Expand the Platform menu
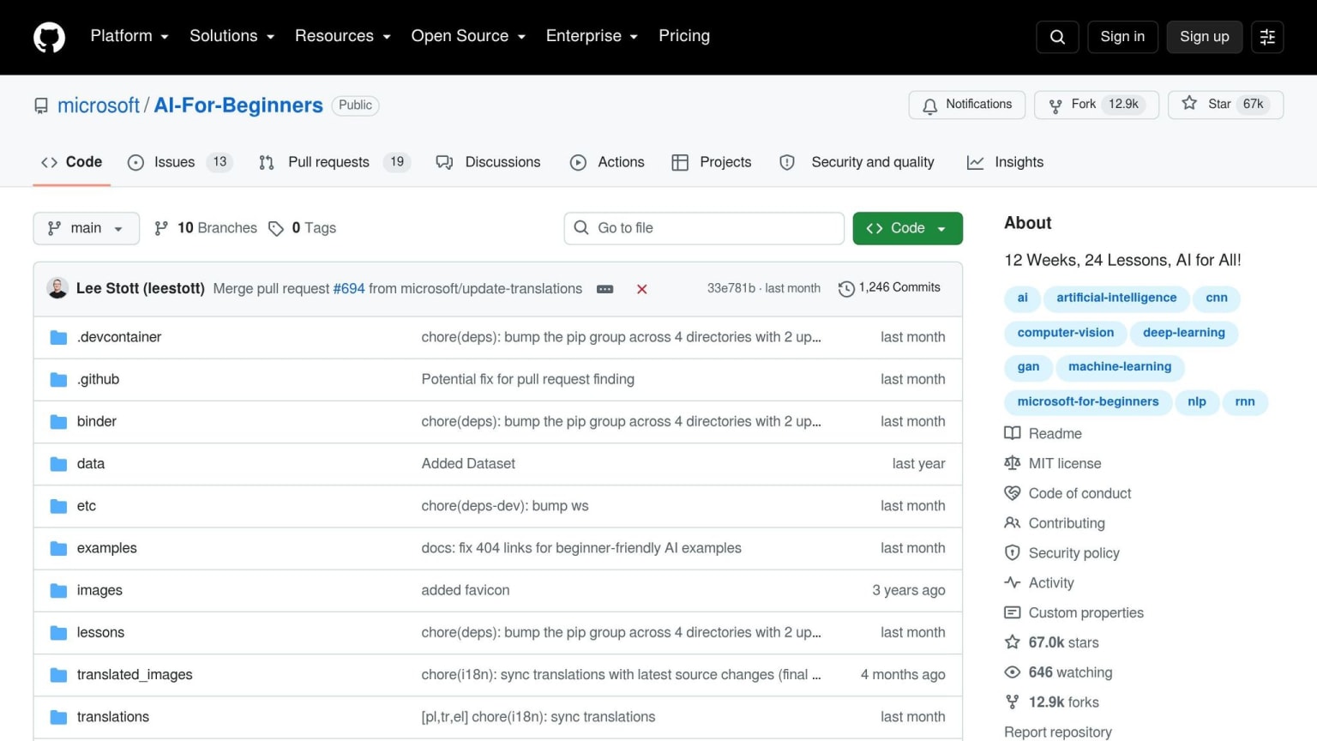Image resolution: width=1317 pixels, height=741 pixels. (x=129, y=36)
